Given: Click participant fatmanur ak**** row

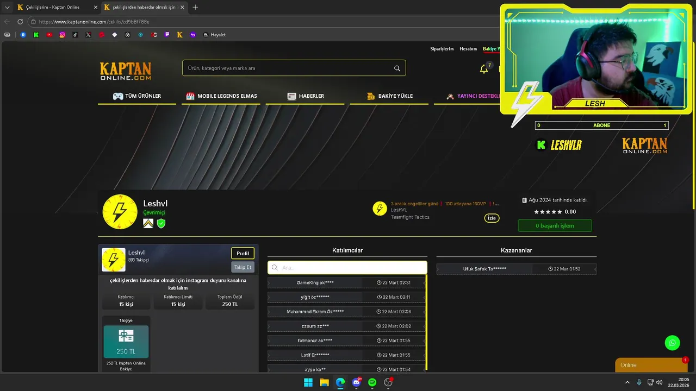Looking at the screenshot, I should click(x=347, y=340).
